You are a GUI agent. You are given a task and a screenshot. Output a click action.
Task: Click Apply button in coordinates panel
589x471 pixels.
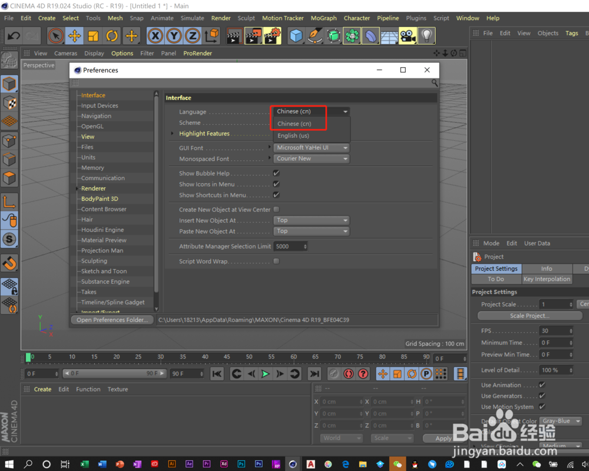(444, 438)
